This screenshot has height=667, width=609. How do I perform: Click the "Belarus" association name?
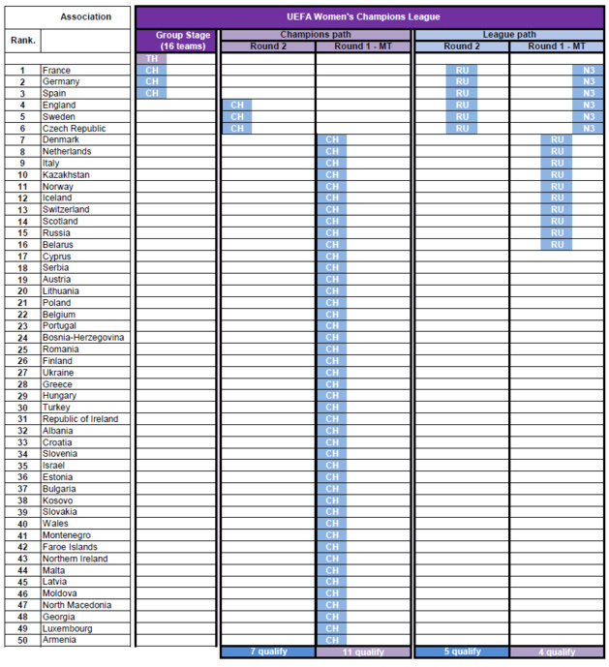58,245
